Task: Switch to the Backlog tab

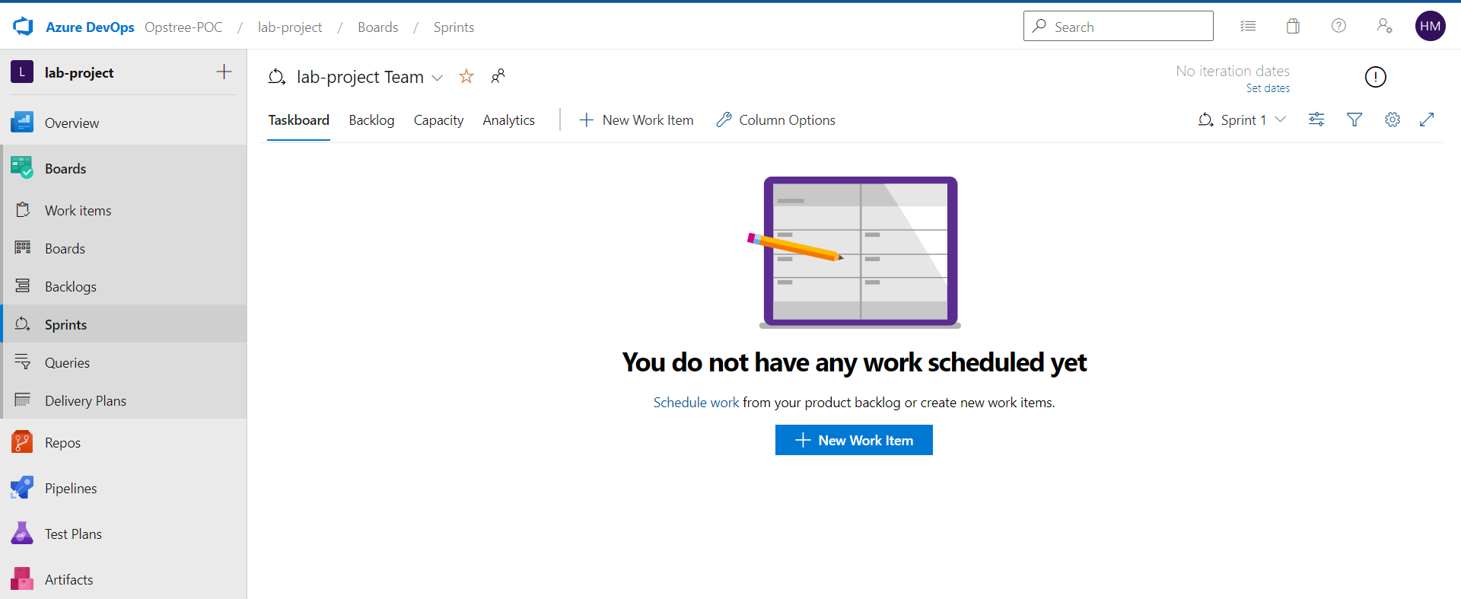Action: [371, 120]
